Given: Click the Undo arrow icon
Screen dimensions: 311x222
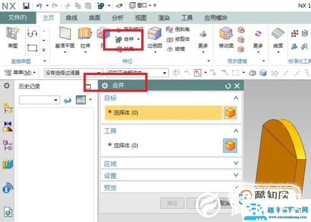Looking at the screenshot, I should 39,6.
